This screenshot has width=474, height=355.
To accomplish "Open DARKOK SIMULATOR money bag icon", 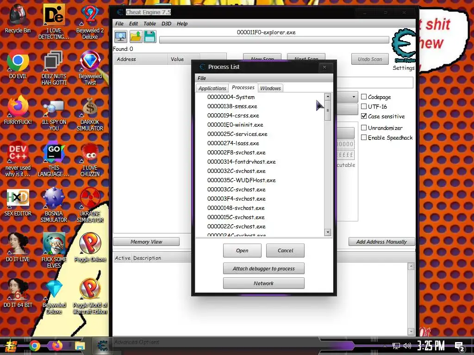I will (90, 114).
